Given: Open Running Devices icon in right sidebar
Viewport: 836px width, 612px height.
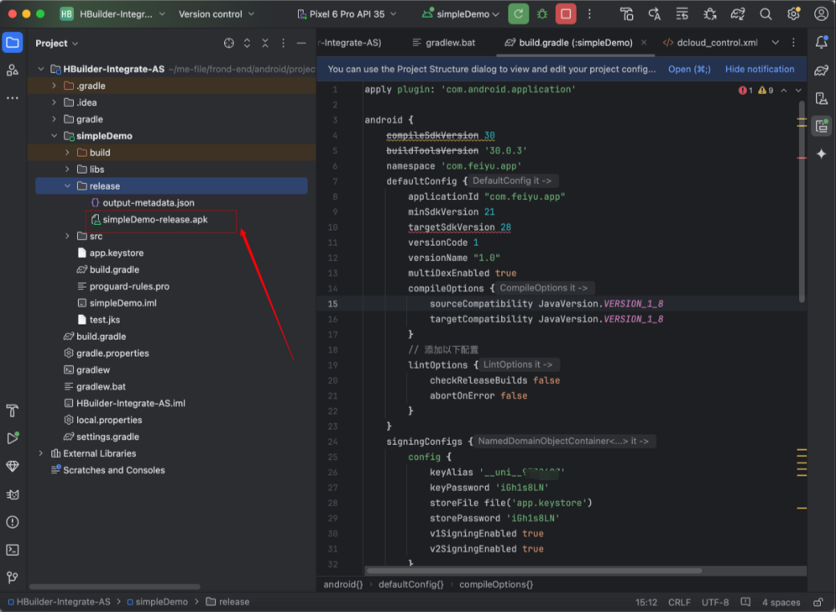Looking at the screenshot, I should [822, 126].
